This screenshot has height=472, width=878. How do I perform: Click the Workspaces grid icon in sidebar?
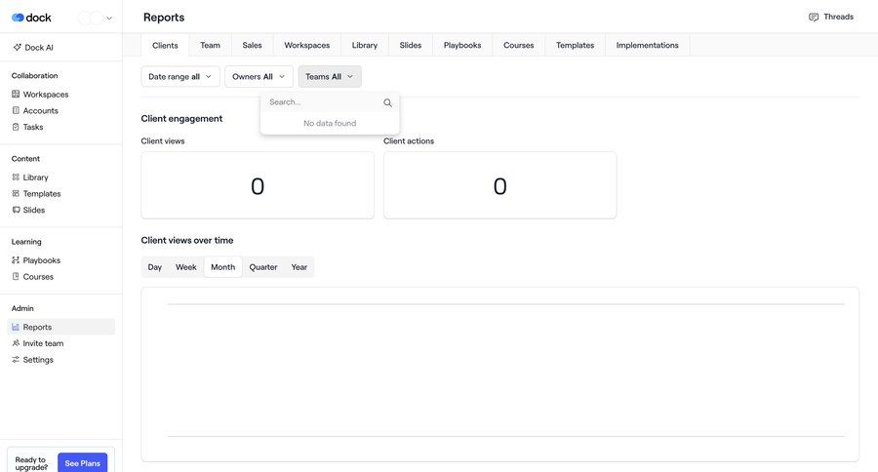pyautogui.click(x=16, y=94)
